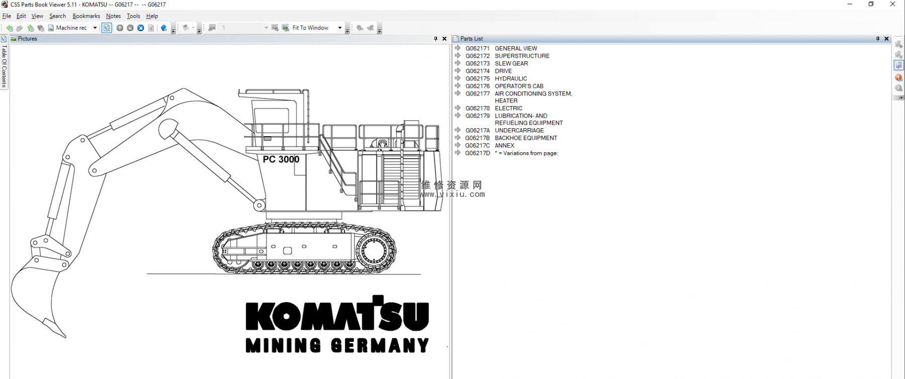Close the Parts List panel

[x=887, y=39]
